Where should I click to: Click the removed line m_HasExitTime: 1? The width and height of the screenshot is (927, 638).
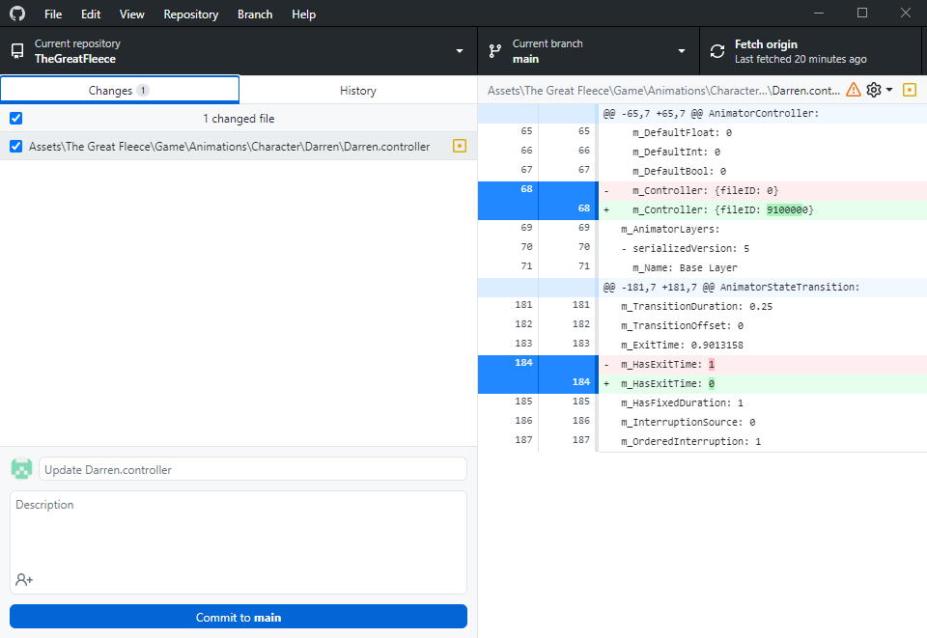[x=763, y=364]
